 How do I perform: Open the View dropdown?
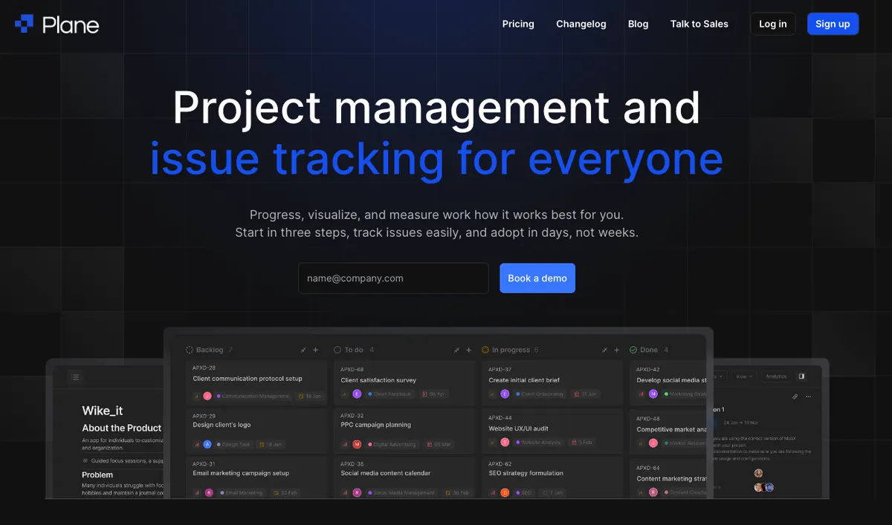point(743,376)
